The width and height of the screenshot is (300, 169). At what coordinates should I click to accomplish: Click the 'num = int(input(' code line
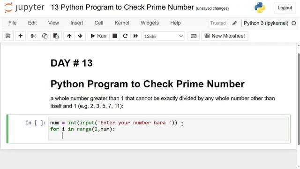pyautogui.click(x=113, y=123)
